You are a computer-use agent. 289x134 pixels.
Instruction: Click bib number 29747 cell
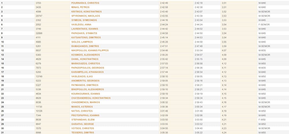pos(39,16)
